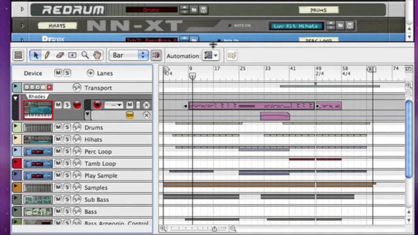Click the song position marker

[192, 76]
